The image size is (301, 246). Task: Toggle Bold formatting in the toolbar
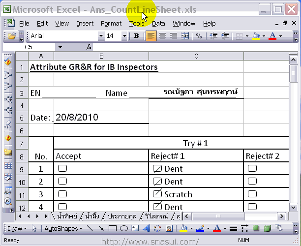(137, 36)
